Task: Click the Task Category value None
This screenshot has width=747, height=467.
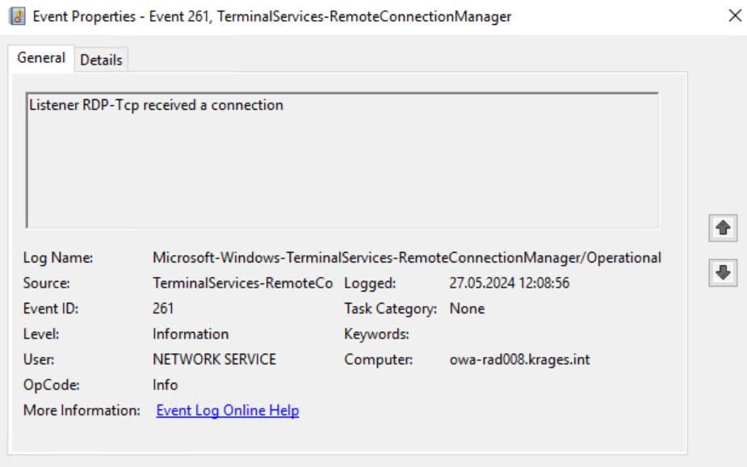Action: click(467, 309)
